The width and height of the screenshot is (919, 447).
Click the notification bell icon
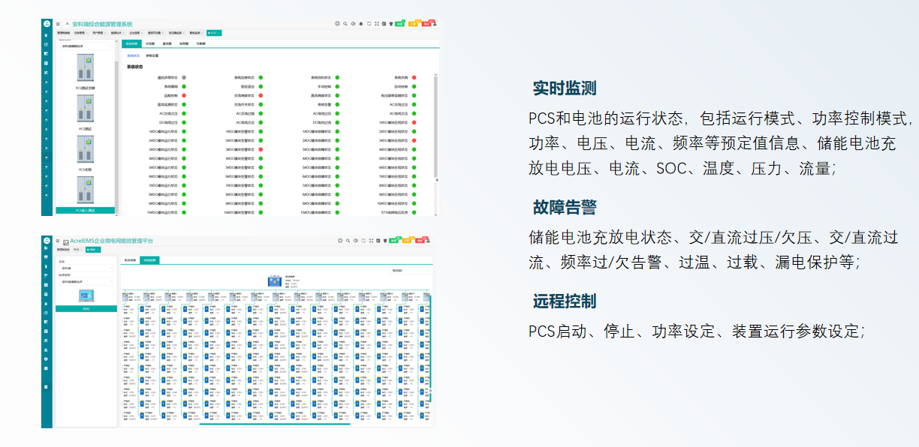[361, 23]
